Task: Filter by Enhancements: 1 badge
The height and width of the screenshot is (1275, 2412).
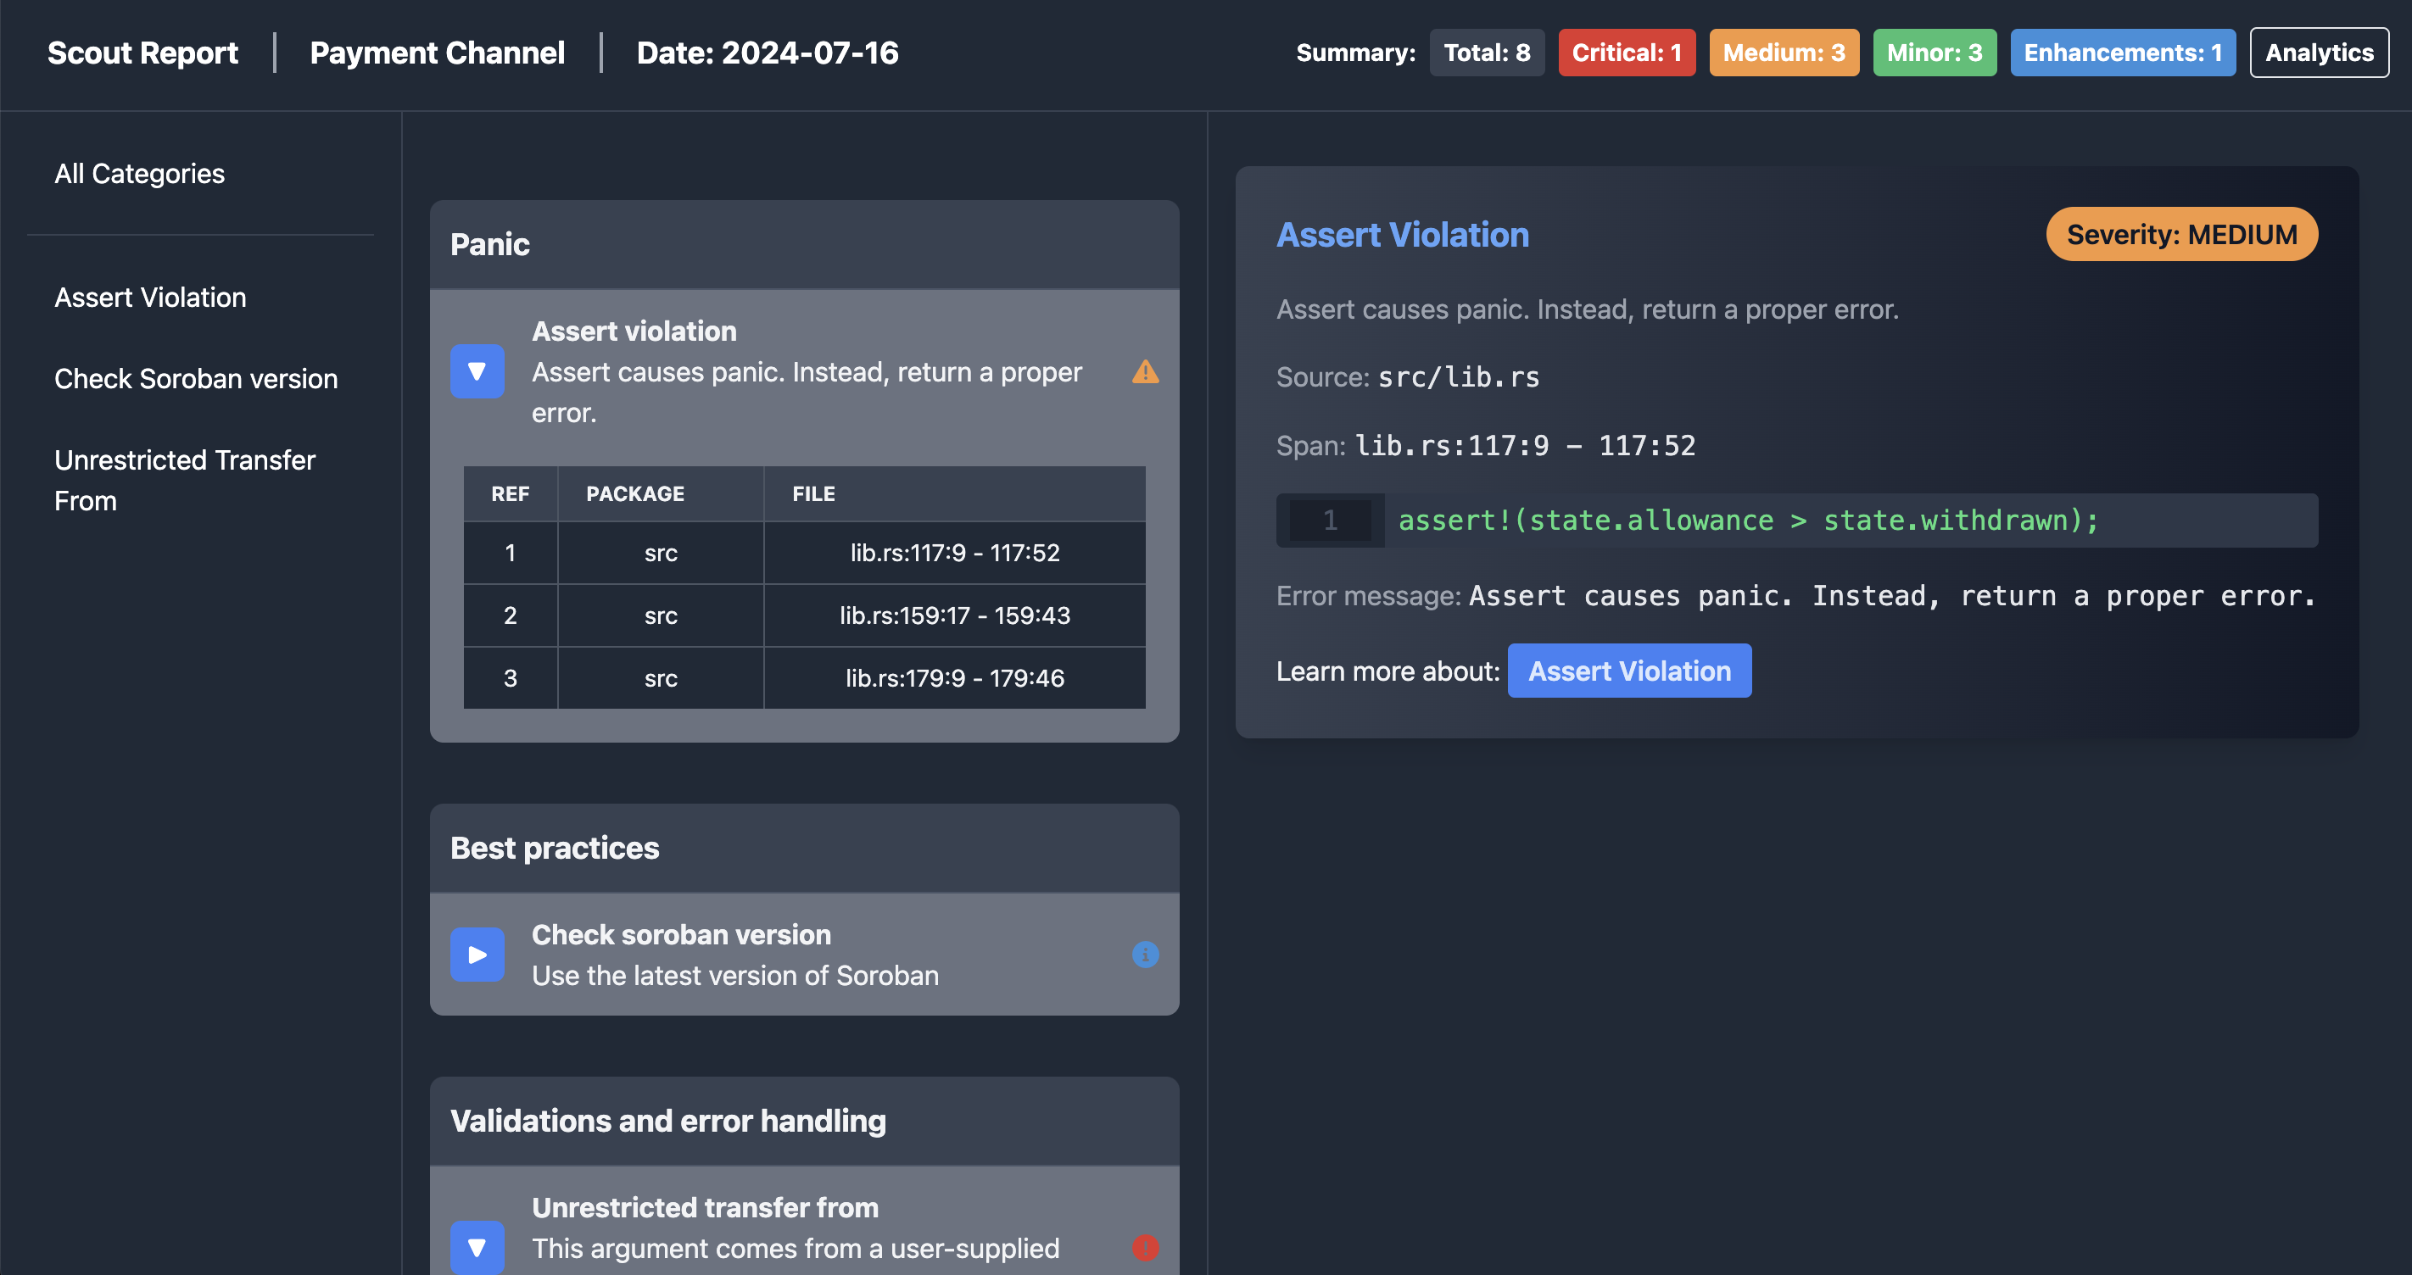Action: 2122,53
